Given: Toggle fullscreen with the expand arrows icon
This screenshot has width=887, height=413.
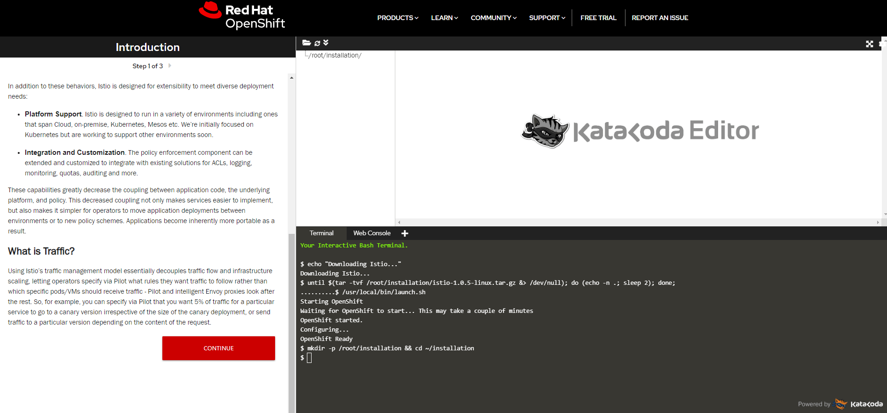Looking at the screenshot, I should [x=869, y=44].
